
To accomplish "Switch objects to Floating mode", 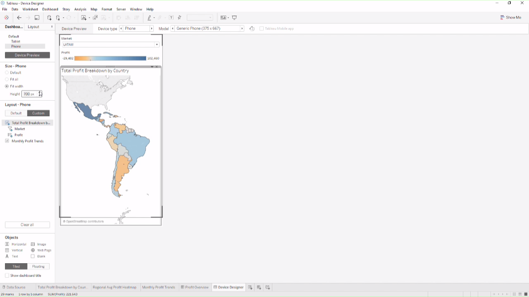I will [x=38, y=266].
